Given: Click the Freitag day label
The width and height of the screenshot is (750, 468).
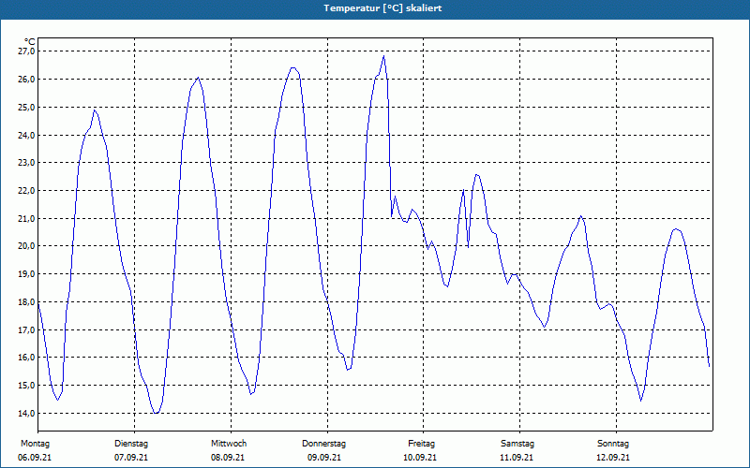Looking at the screenshot, I should 421,444.
